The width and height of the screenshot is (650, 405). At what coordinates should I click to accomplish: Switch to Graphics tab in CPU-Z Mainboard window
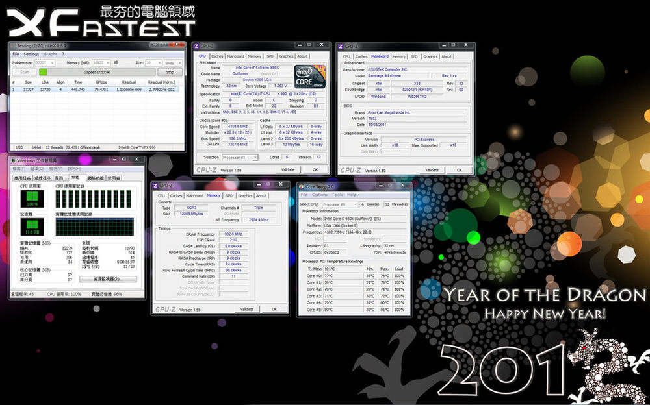(x=430, y=56)
